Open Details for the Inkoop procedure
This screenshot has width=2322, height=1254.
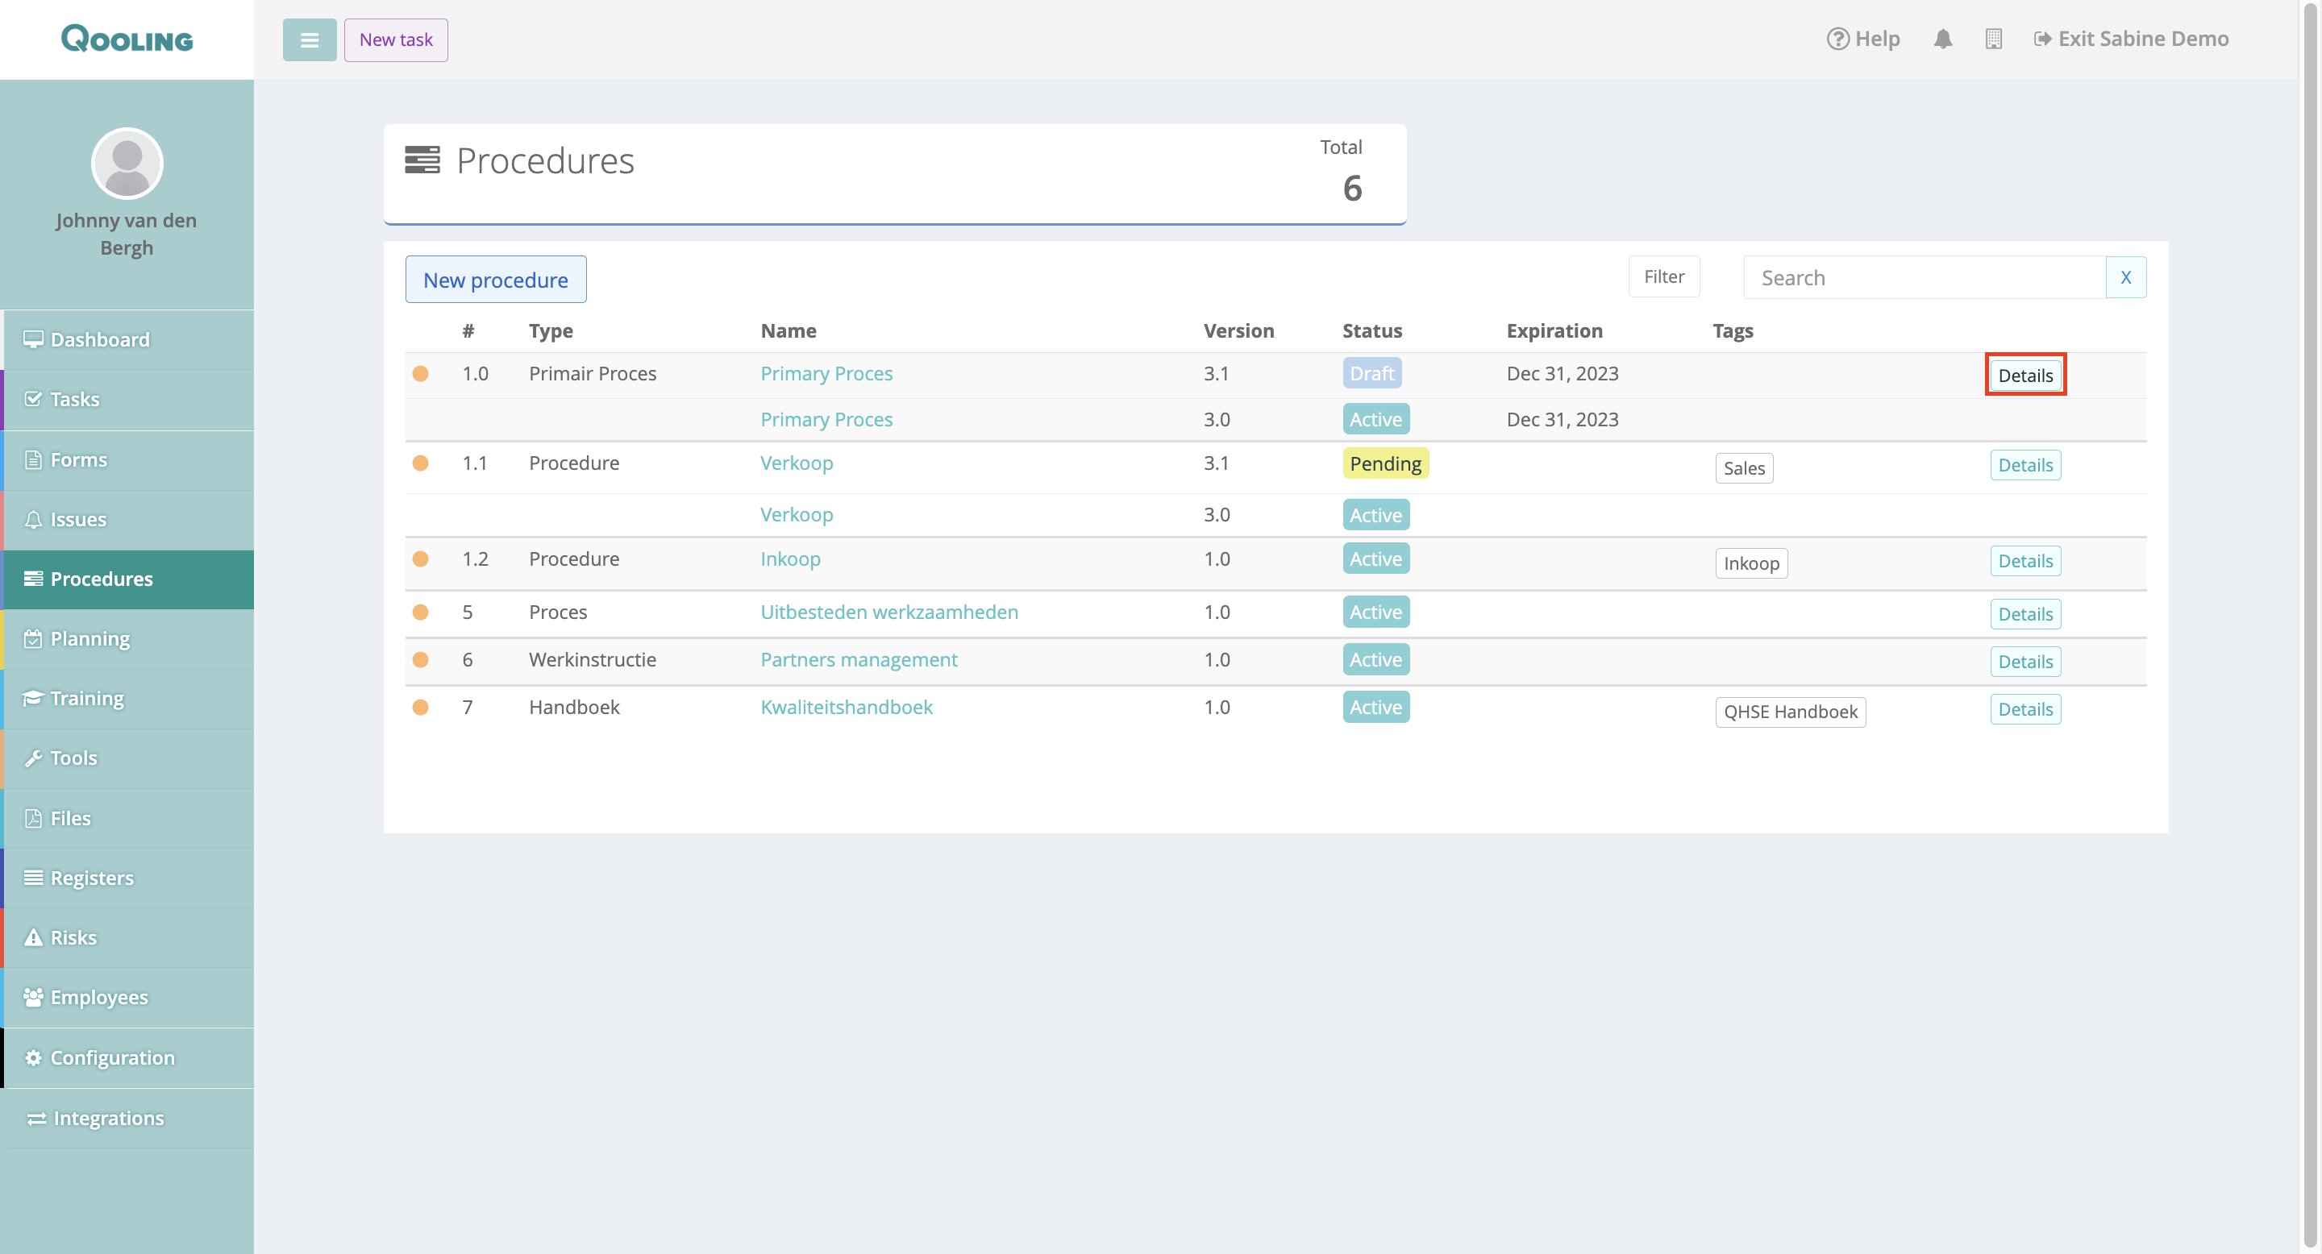coord(2024,561)
